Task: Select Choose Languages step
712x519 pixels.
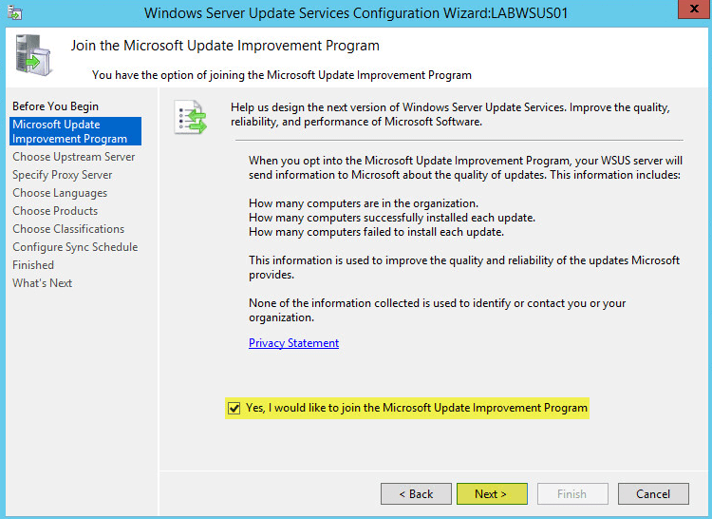Action: click(x=60, y=193)
